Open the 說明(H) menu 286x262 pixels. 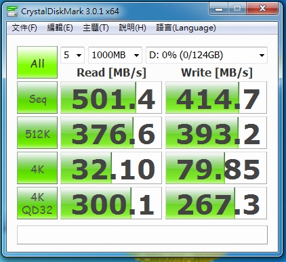point(132,28)
